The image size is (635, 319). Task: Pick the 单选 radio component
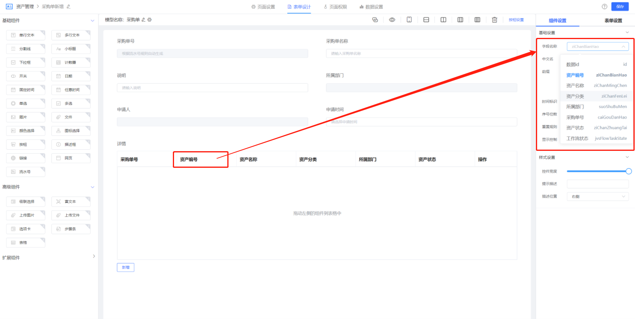(26, 103)
